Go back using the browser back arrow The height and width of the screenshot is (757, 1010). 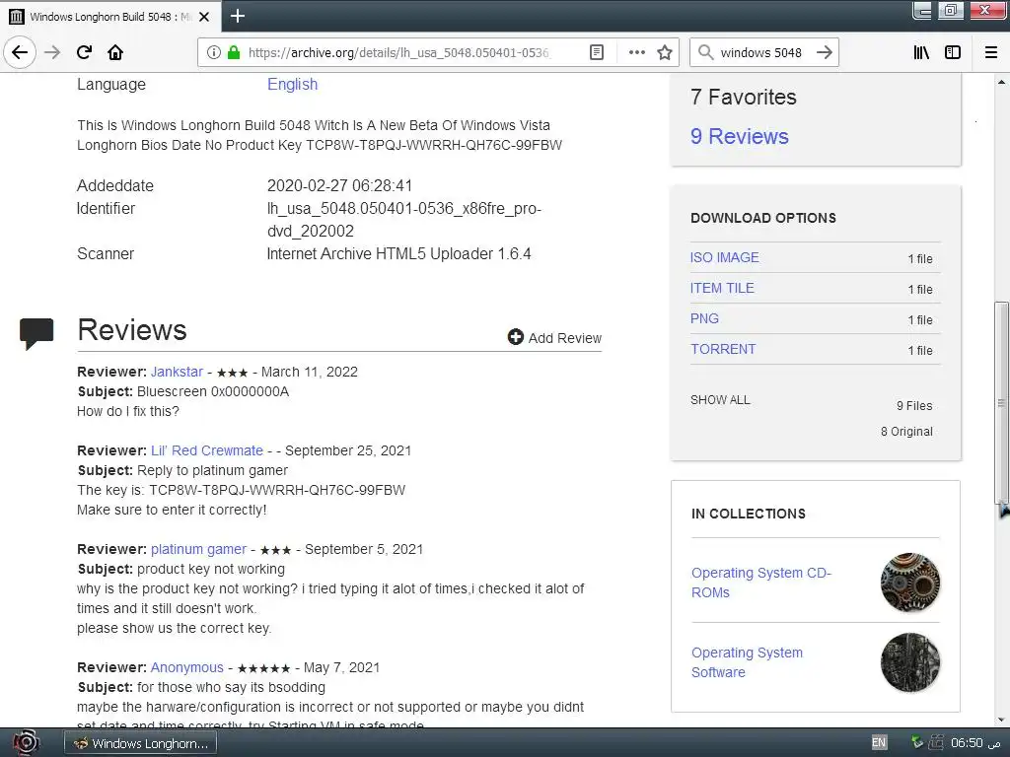pos(20,52)
